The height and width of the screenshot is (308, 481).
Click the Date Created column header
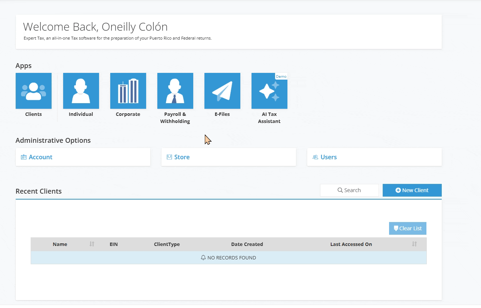coord(247,244)
